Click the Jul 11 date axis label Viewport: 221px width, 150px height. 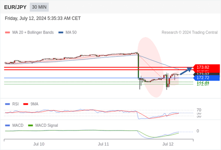[104, 144]
